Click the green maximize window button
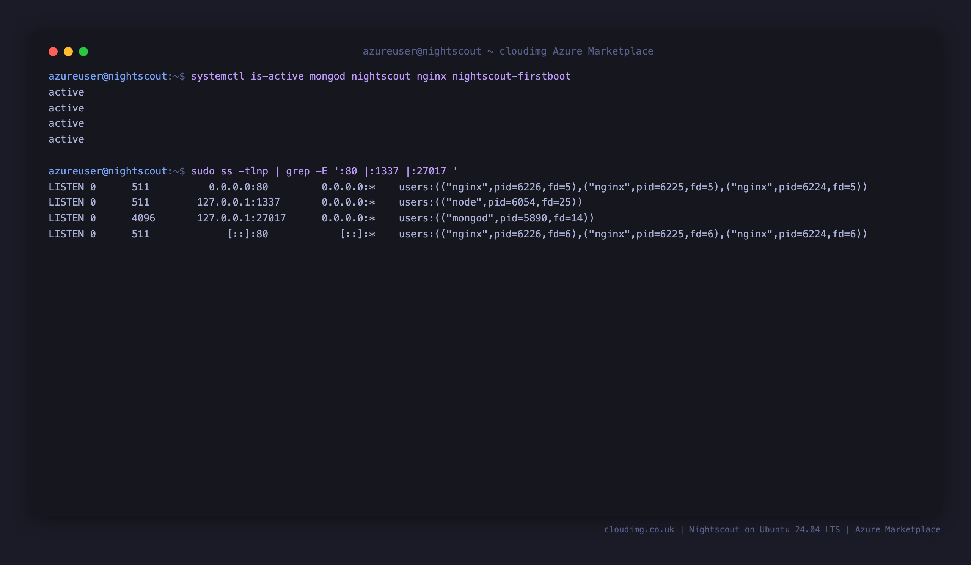The height and width of the screenshot is (565, 971). coord(83,52)
